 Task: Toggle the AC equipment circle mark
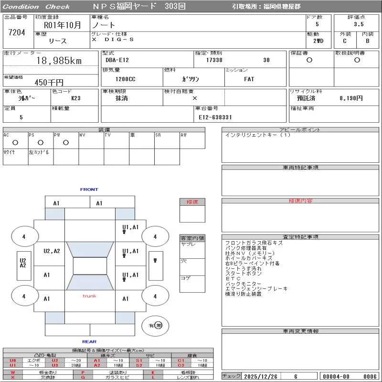pos(15,142)
